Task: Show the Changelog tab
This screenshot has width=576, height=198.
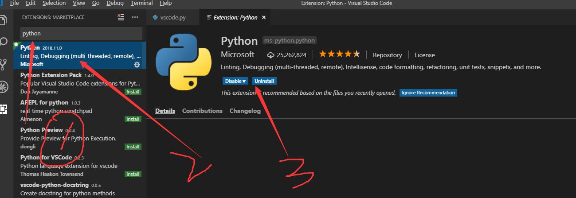Action: [x=245, y=111]
